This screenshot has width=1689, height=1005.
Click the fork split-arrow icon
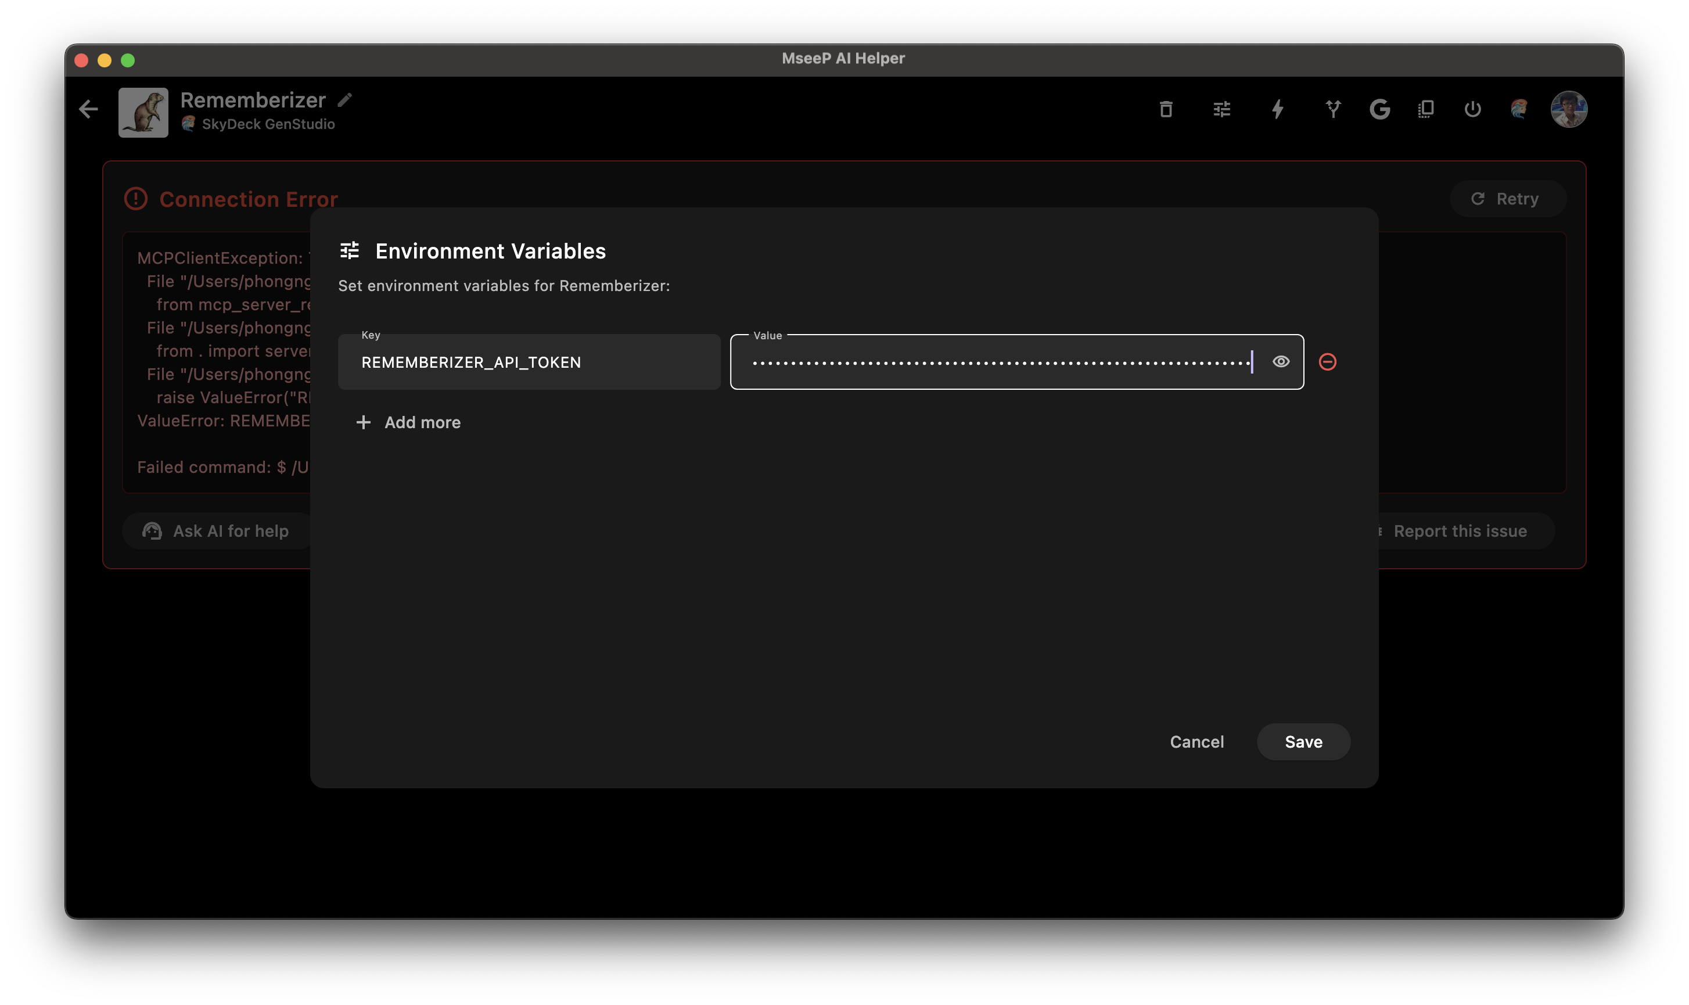pyautogui.click(x=1333, y=109)
